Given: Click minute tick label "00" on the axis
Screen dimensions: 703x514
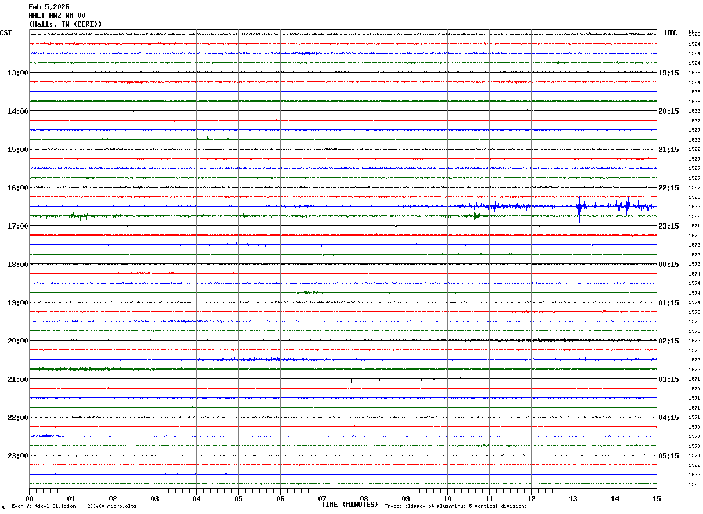Looking at the screenshot, I should click(x=30, y=498).
